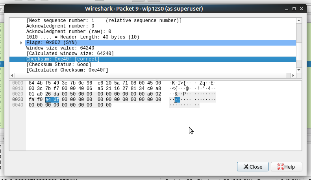Click the scroll up arrow in details pane
The height and width of the screenshot is (180, 311).
point(299,20)
